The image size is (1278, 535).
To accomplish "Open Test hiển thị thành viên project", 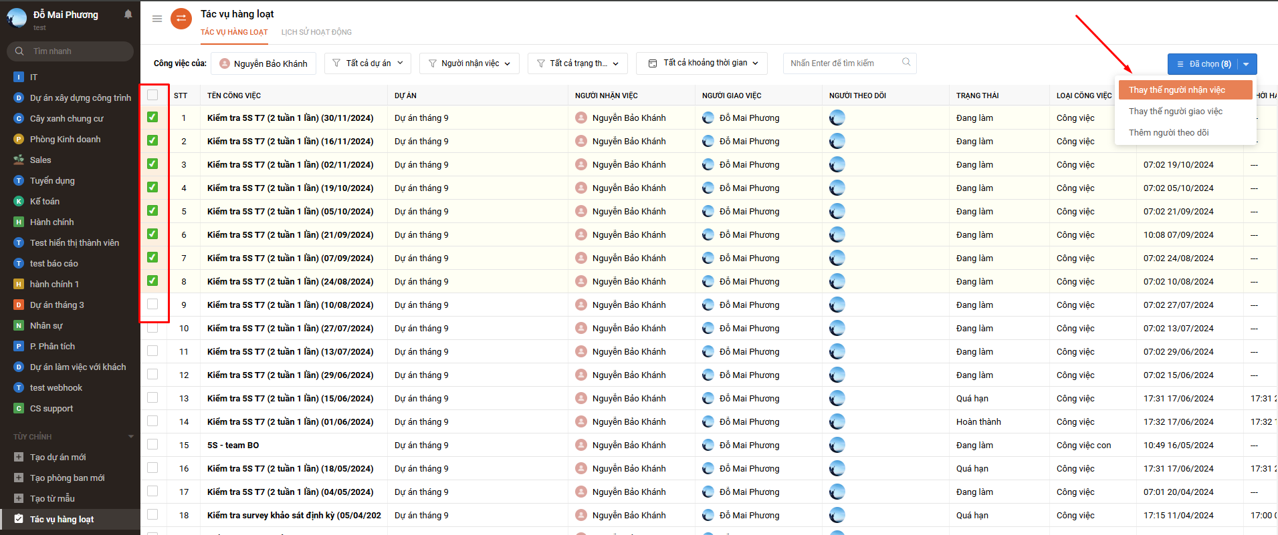I will tap(74, 242).
